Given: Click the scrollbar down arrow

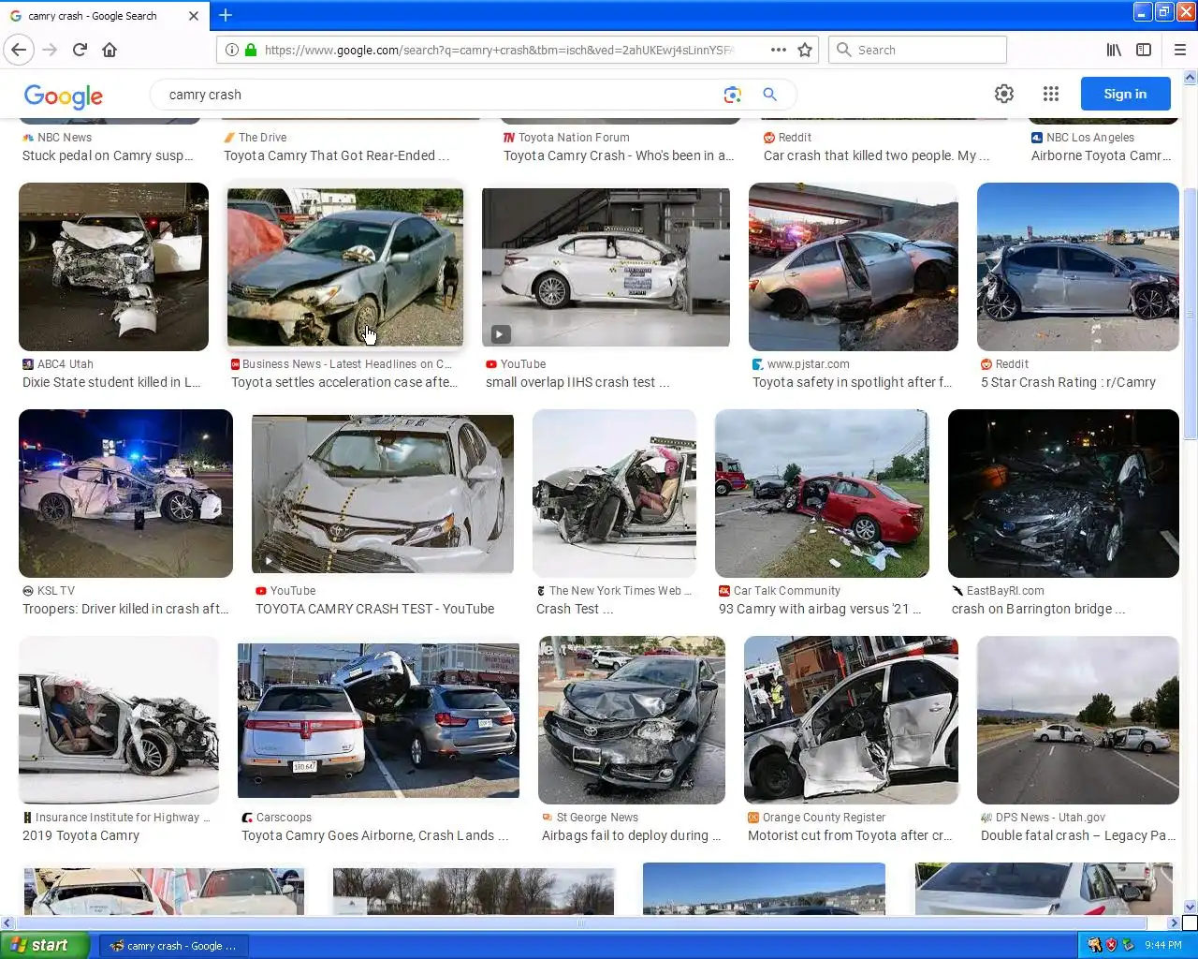Looking at the screenshot, I should click(x=1191, y=907).
